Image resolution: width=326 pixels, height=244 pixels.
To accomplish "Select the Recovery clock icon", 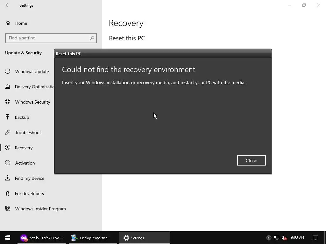I will [8, 147].
